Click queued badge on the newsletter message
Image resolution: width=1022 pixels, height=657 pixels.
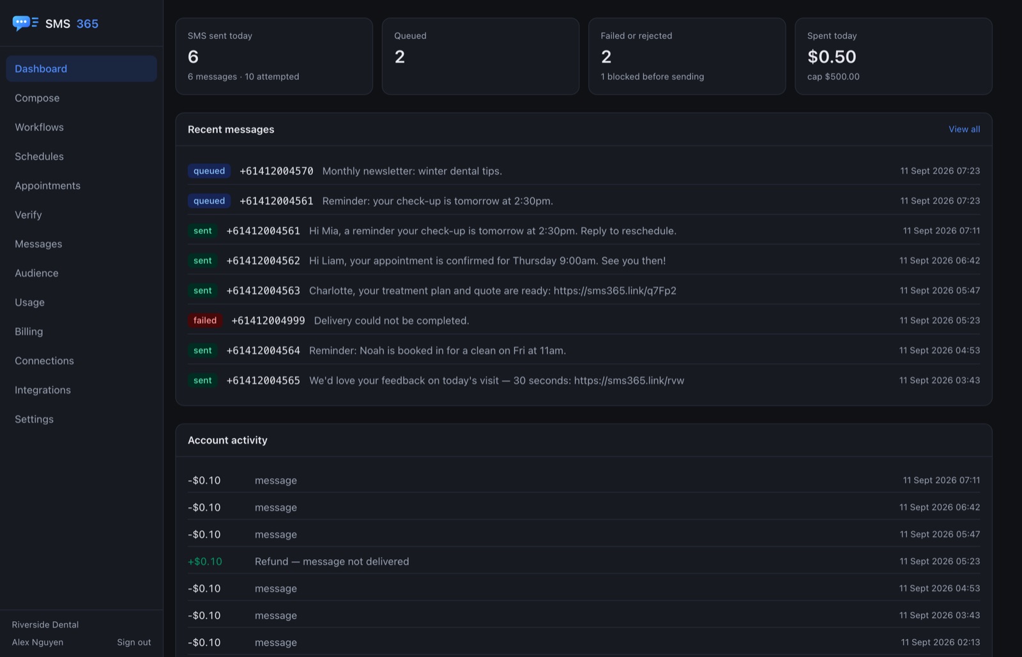click(x=209, y=171)
